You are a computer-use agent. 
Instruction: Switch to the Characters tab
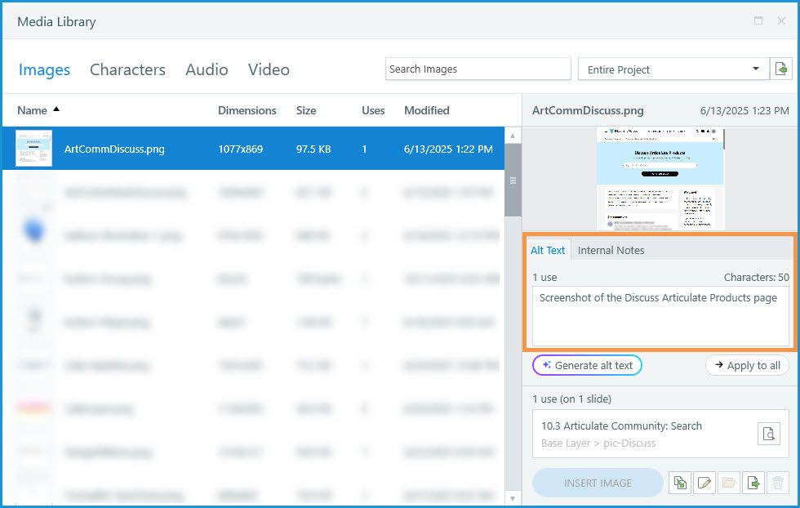coord(127,69)
